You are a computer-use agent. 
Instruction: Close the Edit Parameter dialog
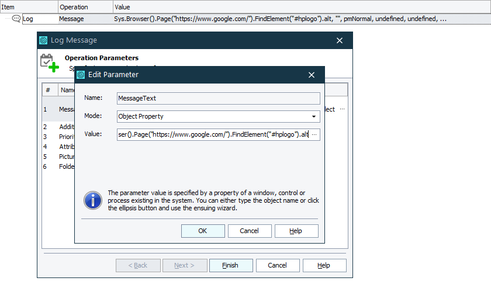tap(312, 75)
